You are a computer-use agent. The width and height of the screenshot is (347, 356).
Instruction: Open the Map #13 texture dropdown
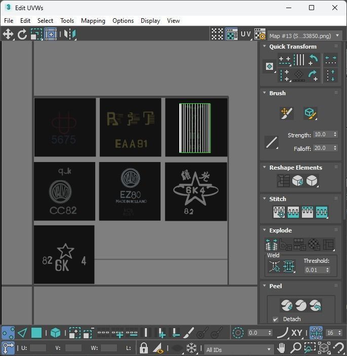point(305,35)
